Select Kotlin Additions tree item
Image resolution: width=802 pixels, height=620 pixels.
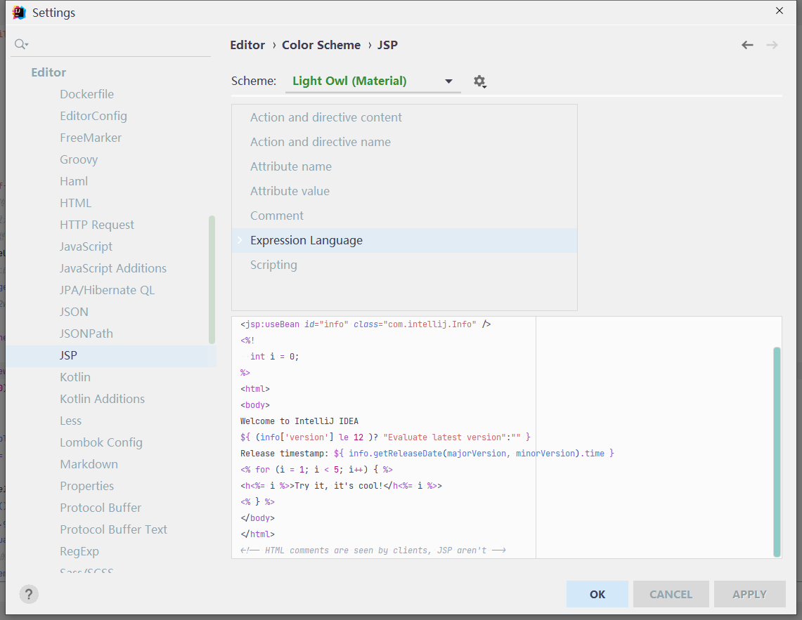tap(103, 399)
